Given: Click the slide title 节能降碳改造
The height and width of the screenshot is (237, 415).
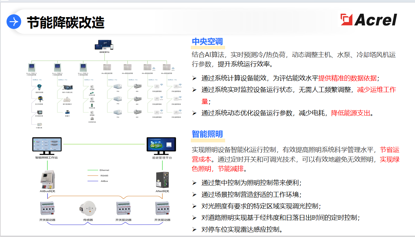Looking at the screenshot, I should click(x=65, y=22).
